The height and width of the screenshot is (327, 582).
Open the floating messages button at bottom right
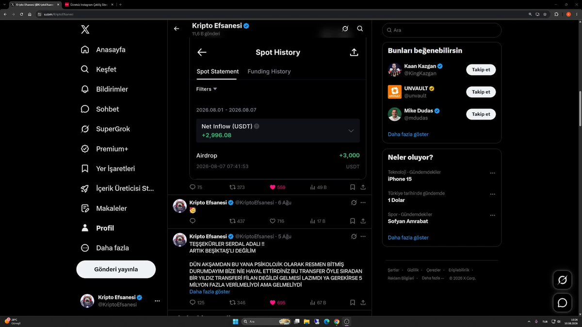563,303
